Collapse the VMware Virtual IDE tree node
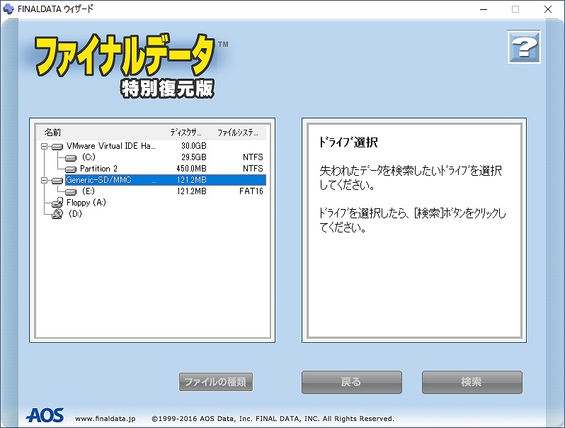 44,146
